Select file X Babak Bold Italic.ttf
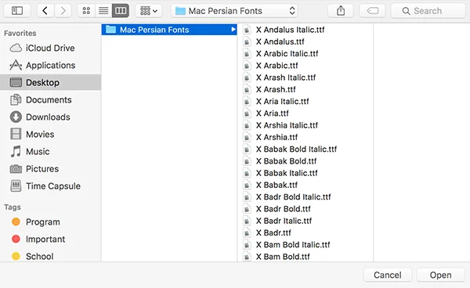 pos(305,149)
